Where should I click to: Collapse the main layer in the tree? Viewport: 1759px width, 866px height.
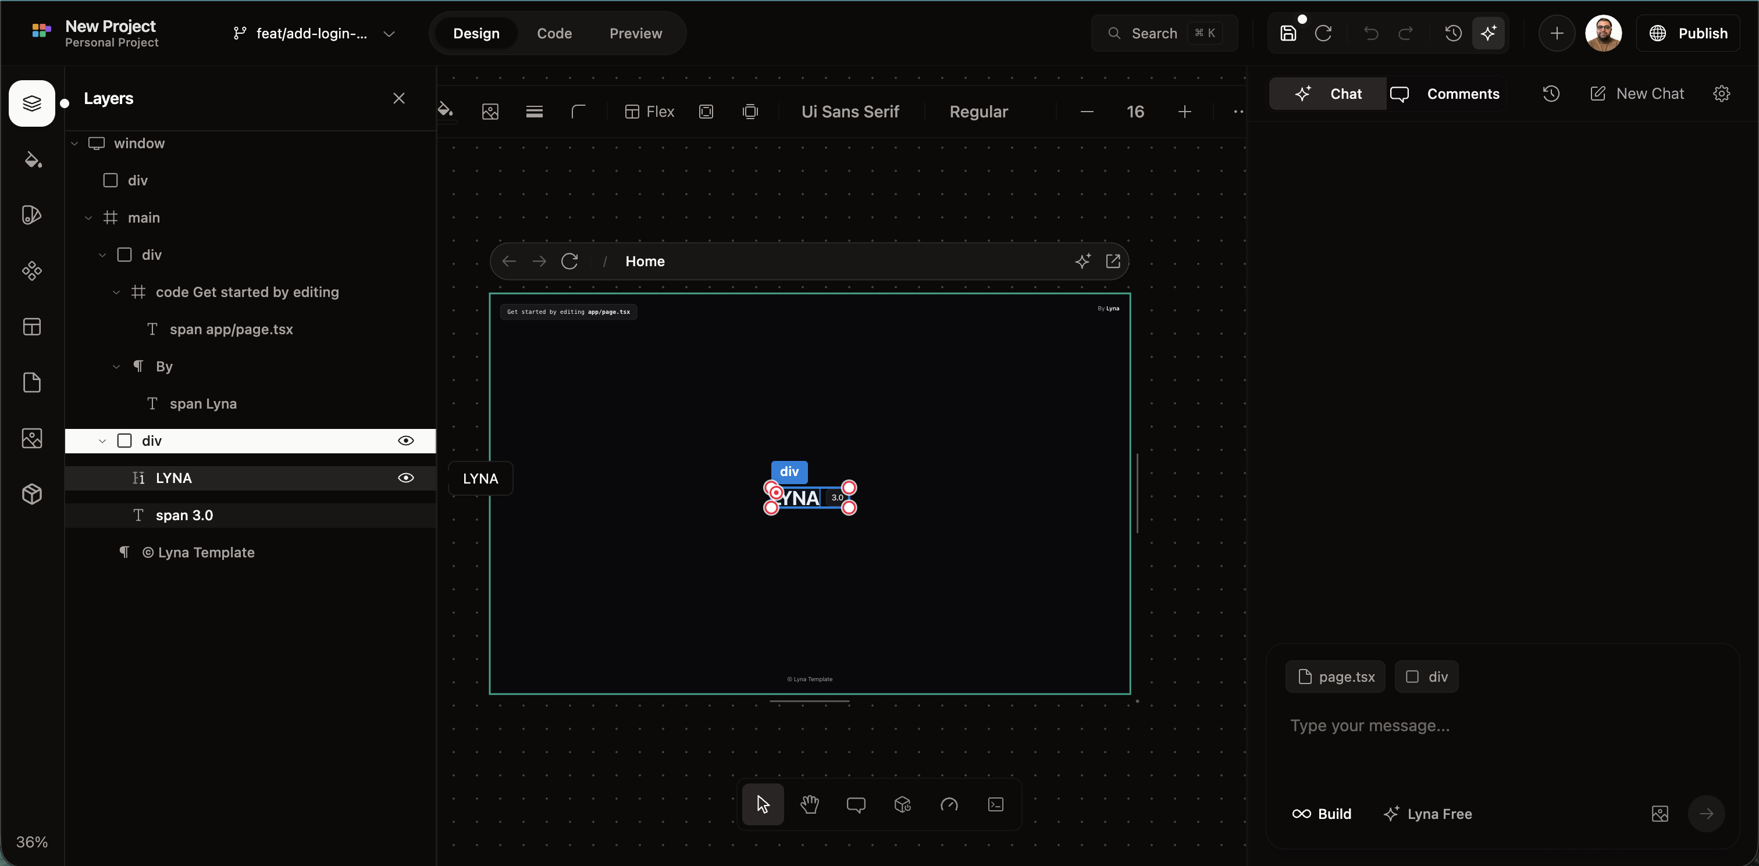pos(88,217)
